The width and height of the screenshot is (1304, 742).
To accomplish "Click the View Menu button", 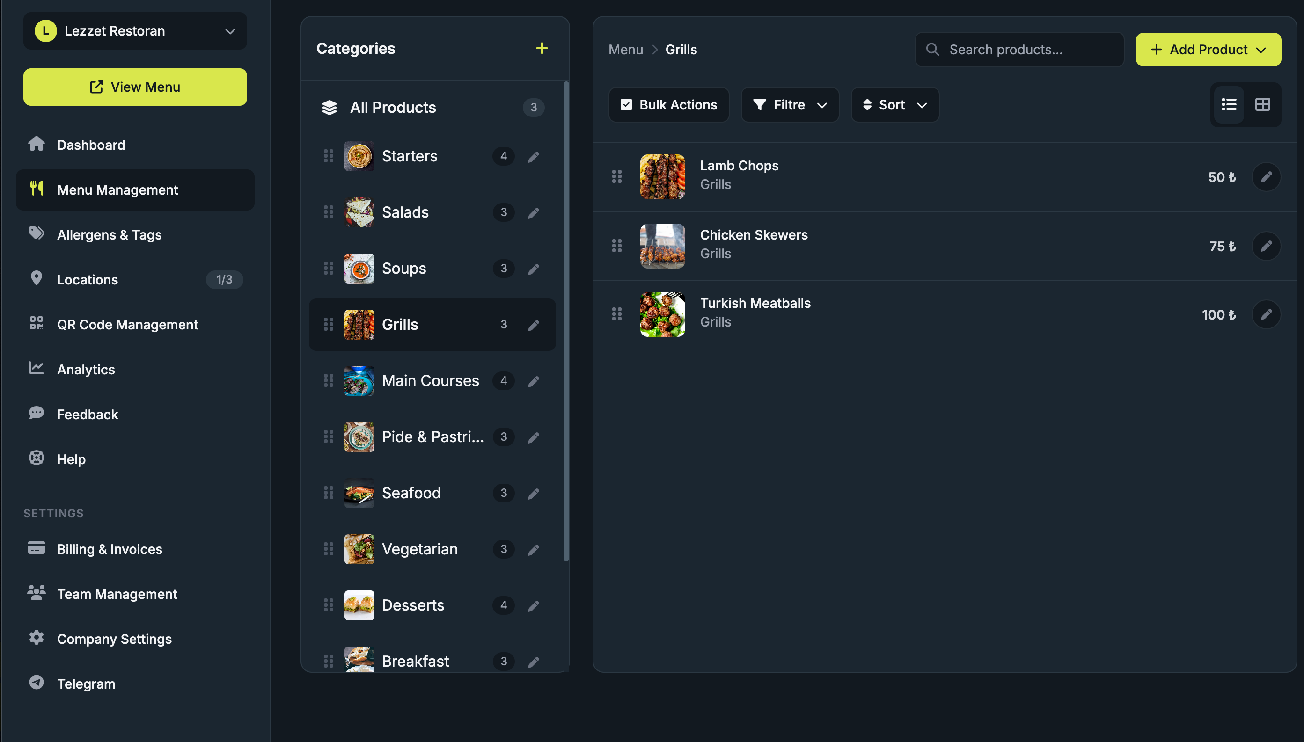I will point(135,87).
